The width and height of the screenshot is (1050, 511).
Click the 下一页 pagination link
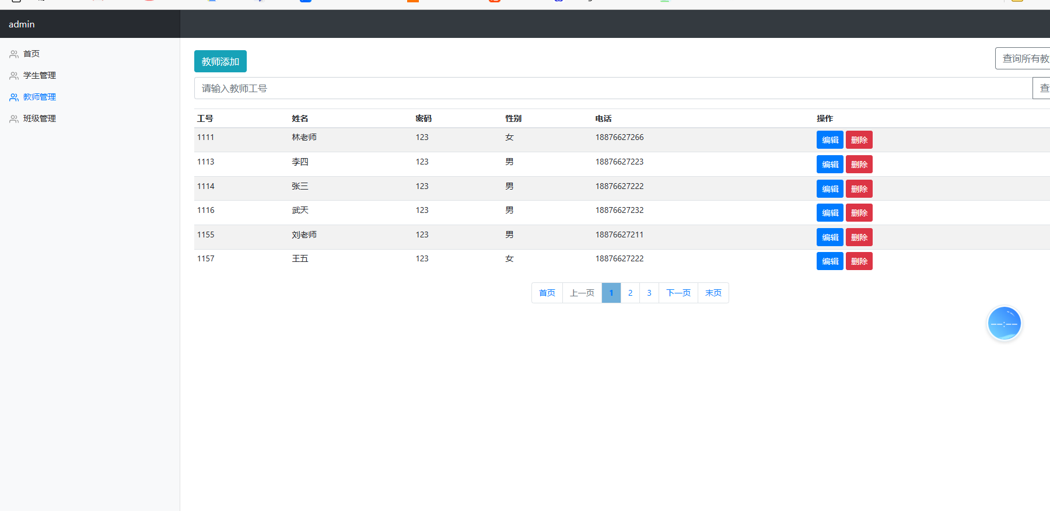(x=678, y=293)
